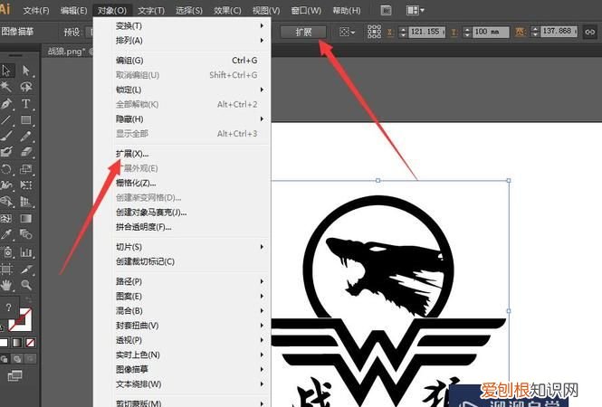Apply solid Color mode from the white swatch button

coord(4,343)
